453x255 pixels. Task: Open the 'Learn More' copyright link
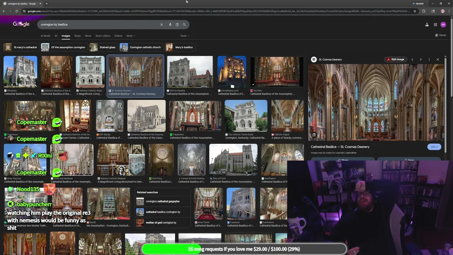(x=351, y=153)
